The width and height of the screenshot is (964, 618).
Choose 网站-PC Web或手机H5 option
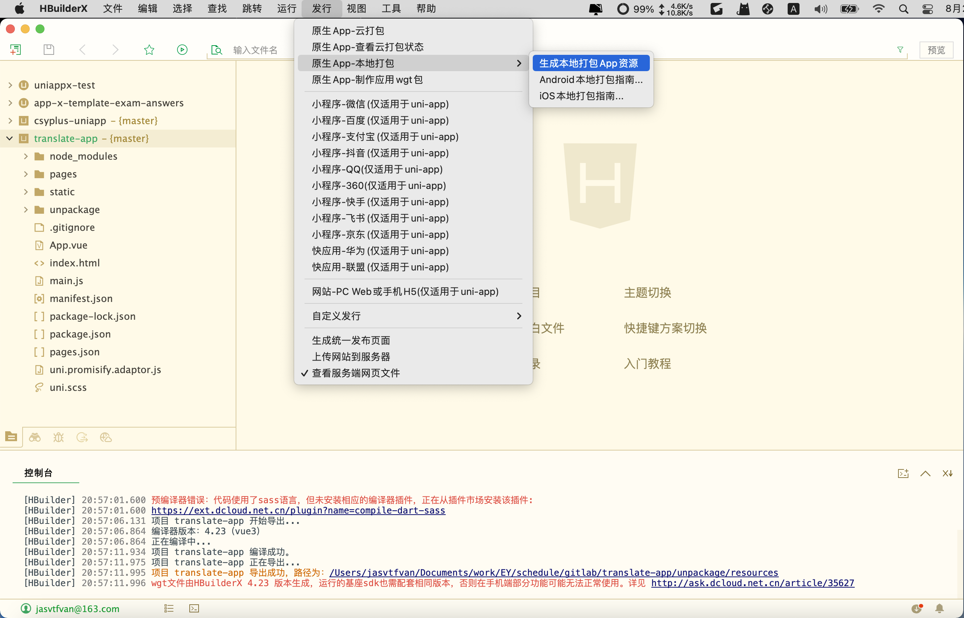click(x=413, y=291)
